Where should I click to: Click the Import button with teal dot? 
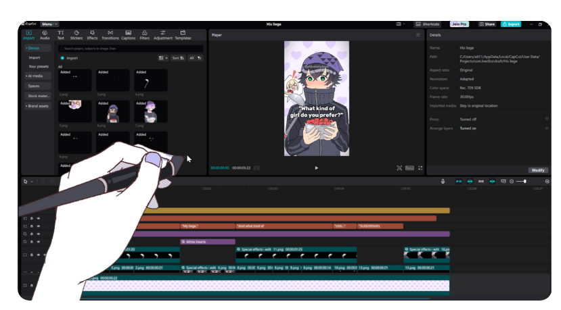[69, 58]
